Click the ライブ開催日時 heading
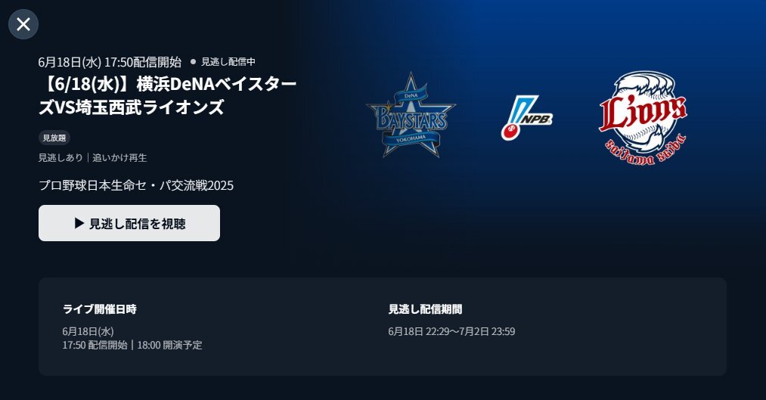 pos(100,309)
